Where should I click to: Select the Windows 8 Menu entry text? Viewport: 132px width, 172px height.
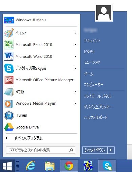(30, 20)
